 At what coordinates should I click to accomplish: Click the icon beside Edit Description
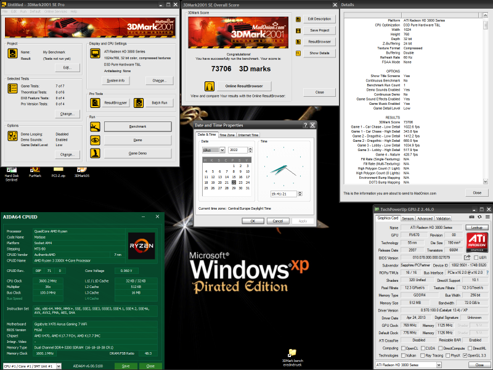[298, 19]
